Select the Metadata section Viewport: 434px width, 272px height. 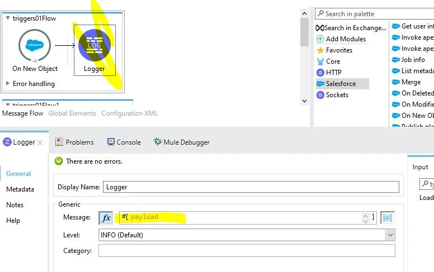pyautogui.click(x=20, y=189)
